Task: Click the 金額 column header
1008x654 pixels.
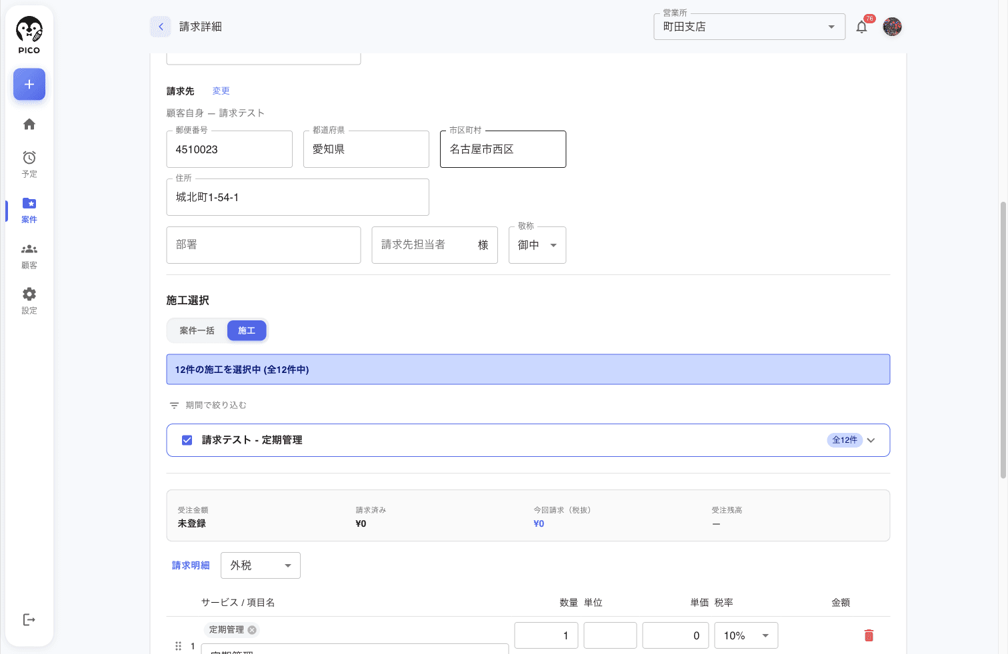Action: 841,603
